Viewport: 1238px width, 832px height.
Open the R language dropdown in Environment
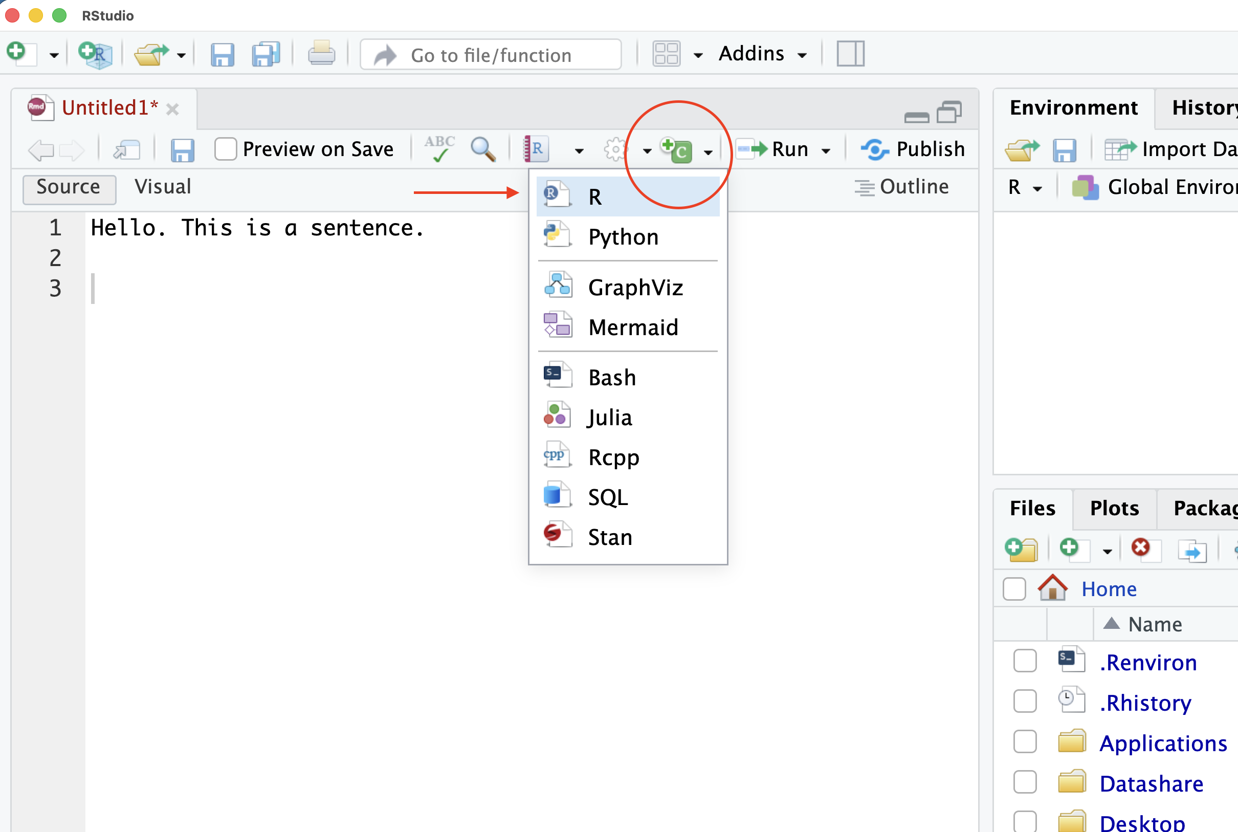(1024, 187)
